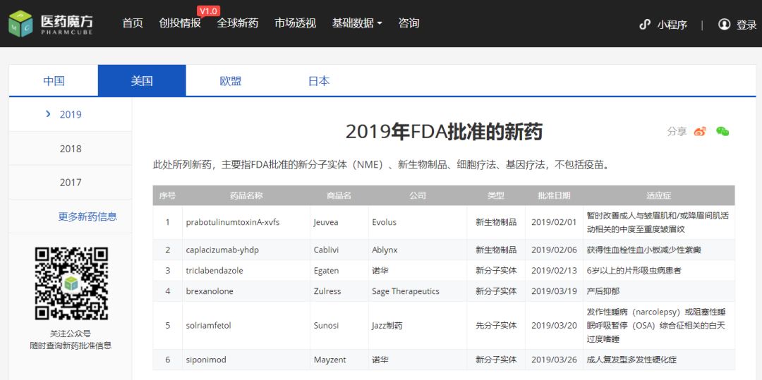
Task: Click company Ablynx
Action: pos(385,250)
